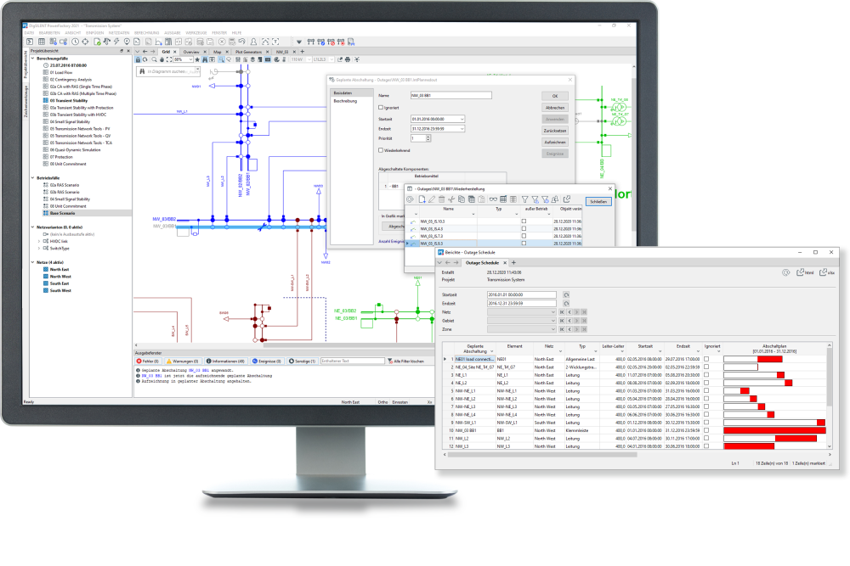Check außer Betrieb for NW_03_IS.10.3
Viewport: 850px width, 566px height.
(524, 221)
